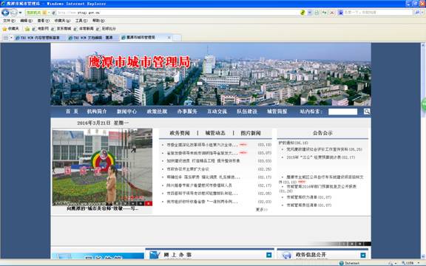Click the 队伍建设 navigation link
This screenshot has height=266, width=426.
tap(247, 112)
